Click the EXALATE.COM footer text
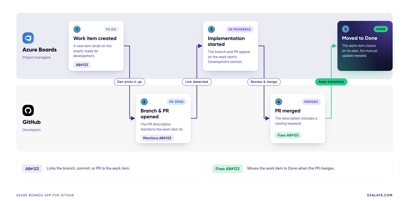 [380, 195]
